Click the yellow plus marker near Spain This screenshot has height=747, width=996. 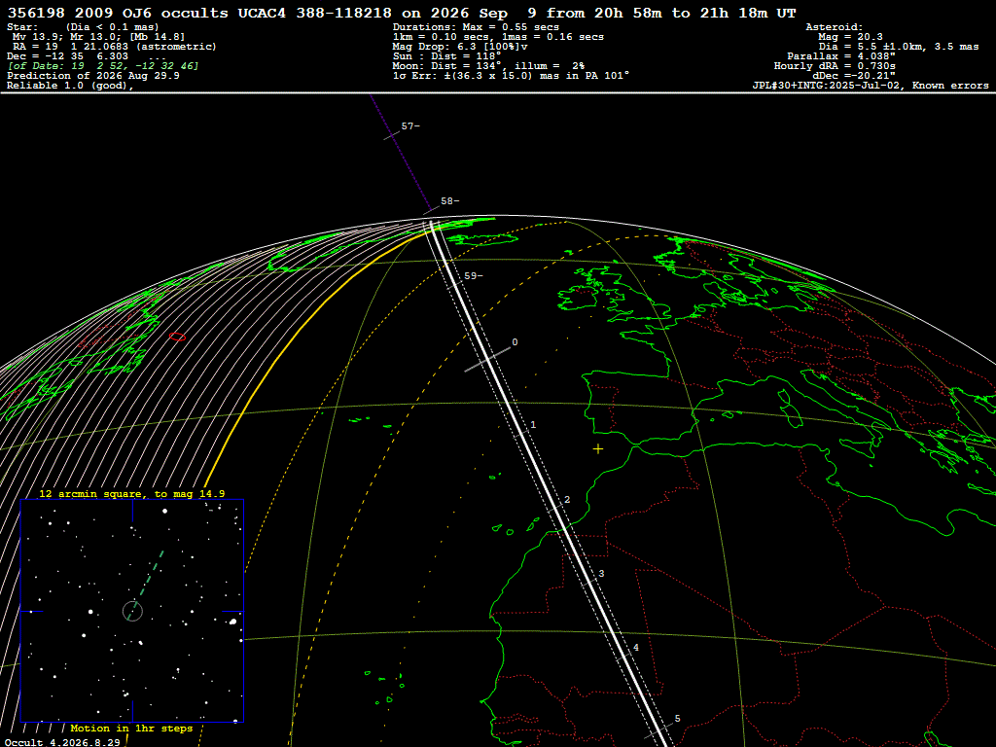pyautogui.click(x=598, y=449)
